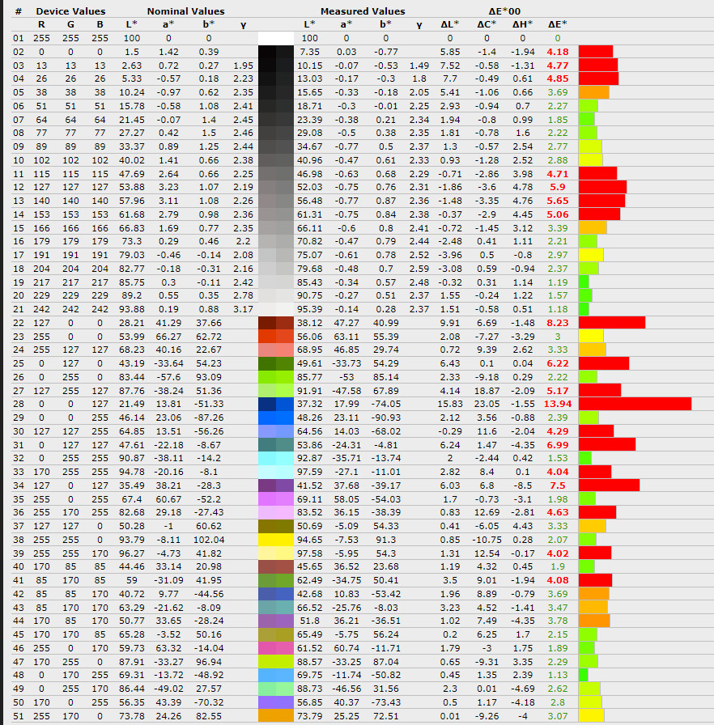Click the Nominal Values column group header
Image resolution: width=714 pixels, height=725 pixels.
click(186, 11)
